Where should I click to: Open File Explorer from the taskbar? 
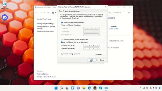(x=84, y=88)
